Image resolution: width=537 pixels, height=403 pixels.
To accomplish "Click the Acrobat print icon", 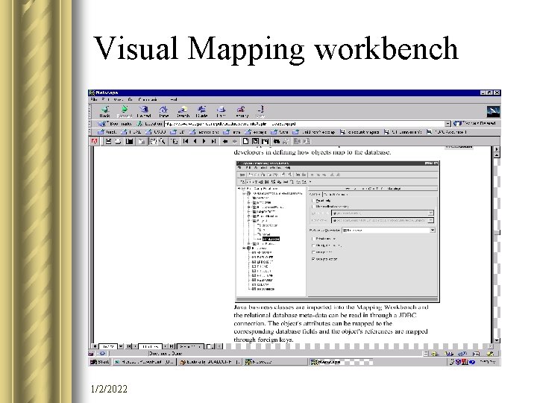I will 118,141.
